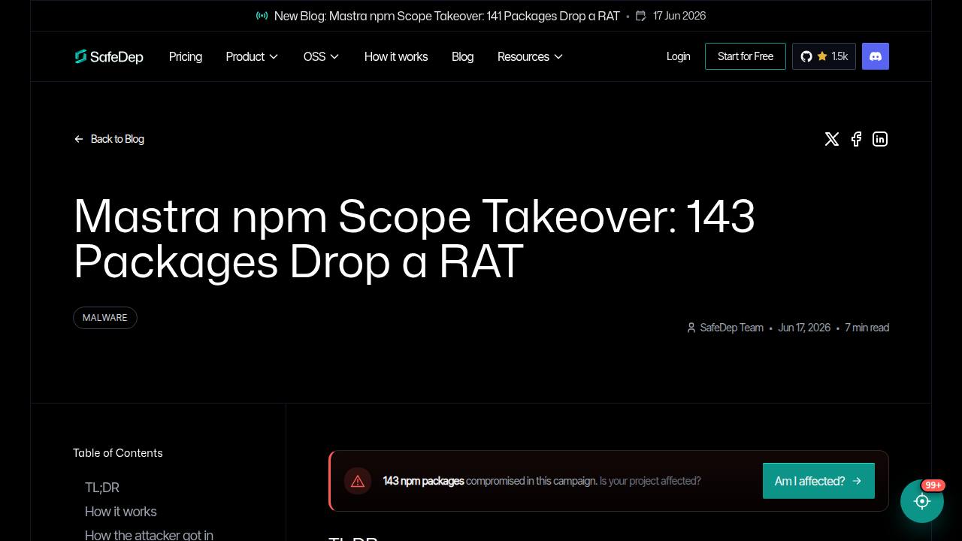Click the Jun 17, 2026 publish date

[804, 328]
